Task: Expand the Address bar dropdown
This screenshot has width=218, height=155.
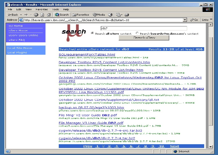Action: coord(185,20)
